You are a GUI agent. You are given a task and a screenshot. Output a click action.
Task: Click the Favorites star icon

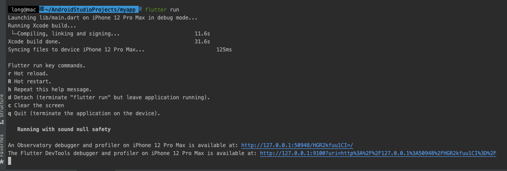click(2, 161)
